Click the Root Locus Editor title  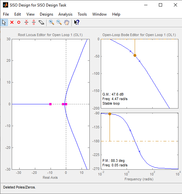click(x=50, y=35)
